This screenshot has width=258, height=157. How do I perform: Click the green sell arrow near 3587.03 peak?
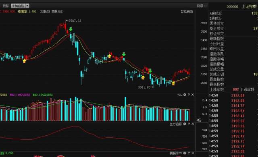pyautogui.click(x=71, y=29)
